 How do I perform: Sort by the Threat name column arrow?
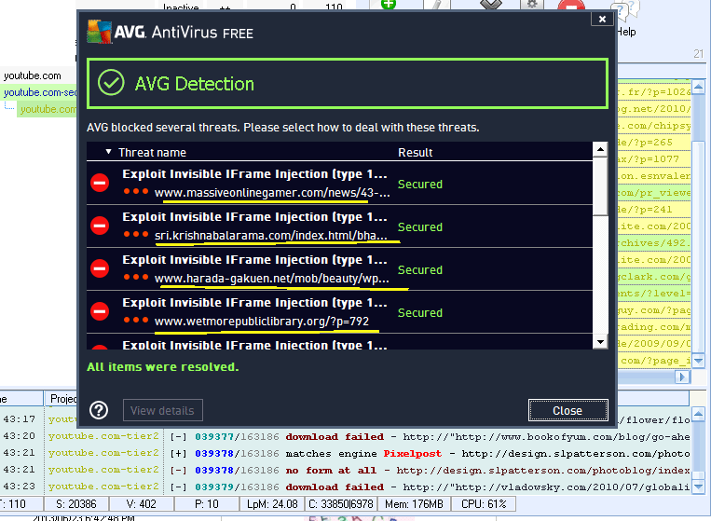click(108, 152)
